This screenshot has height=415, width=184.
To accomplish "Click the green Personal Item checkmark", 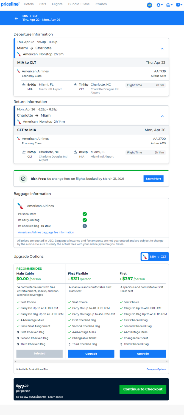I will pyautogui.click(x=85, y=214).
